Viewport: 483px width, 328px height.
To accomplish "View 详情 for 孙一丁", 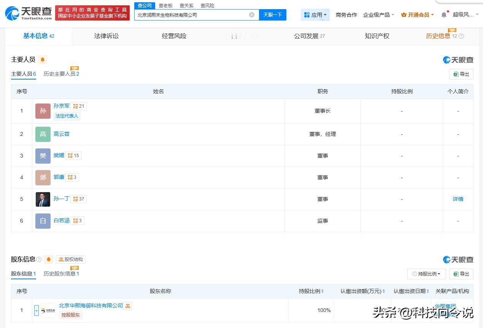I will (x=458, y=199).
